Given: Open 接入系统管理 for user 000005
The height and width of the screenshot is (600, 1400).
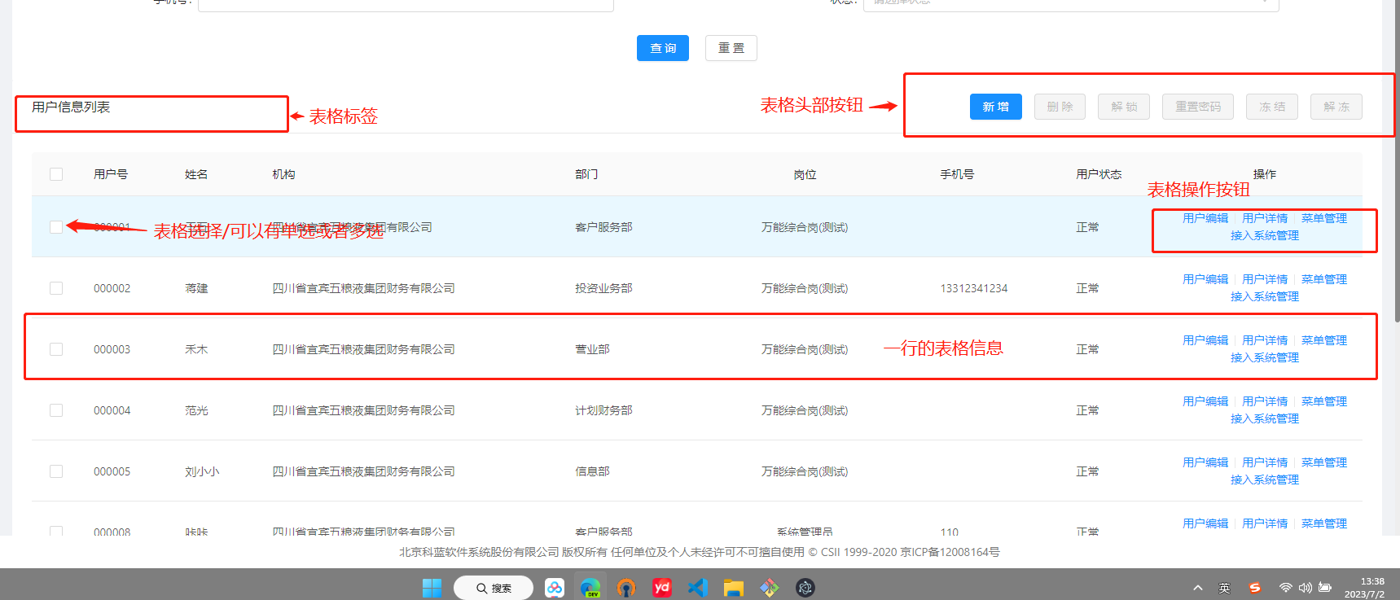Looking at the screenshot, I should click(1265, 480).
